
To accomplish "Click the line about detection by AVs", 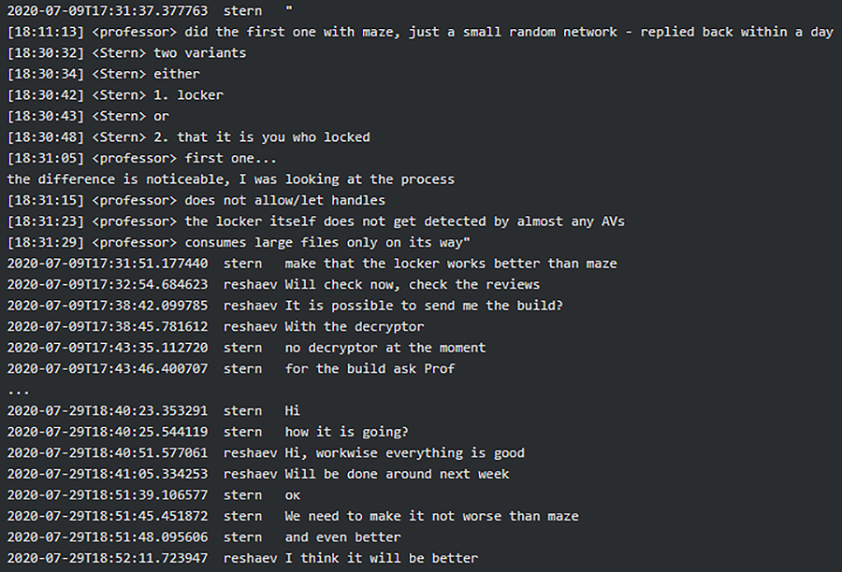I will [404, 222].
